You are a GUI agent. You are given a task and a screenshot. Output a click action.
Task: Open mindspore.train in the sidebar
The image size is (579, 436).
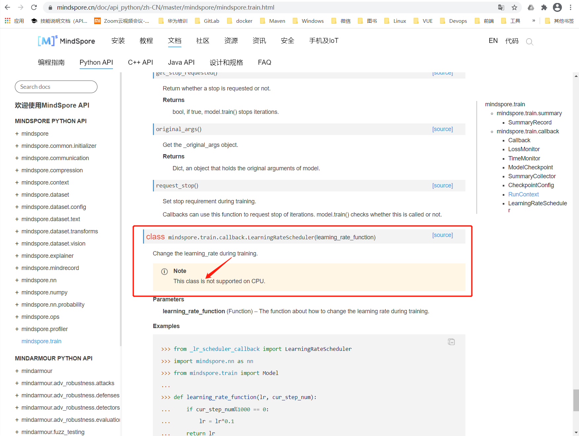tap(41, 341)
